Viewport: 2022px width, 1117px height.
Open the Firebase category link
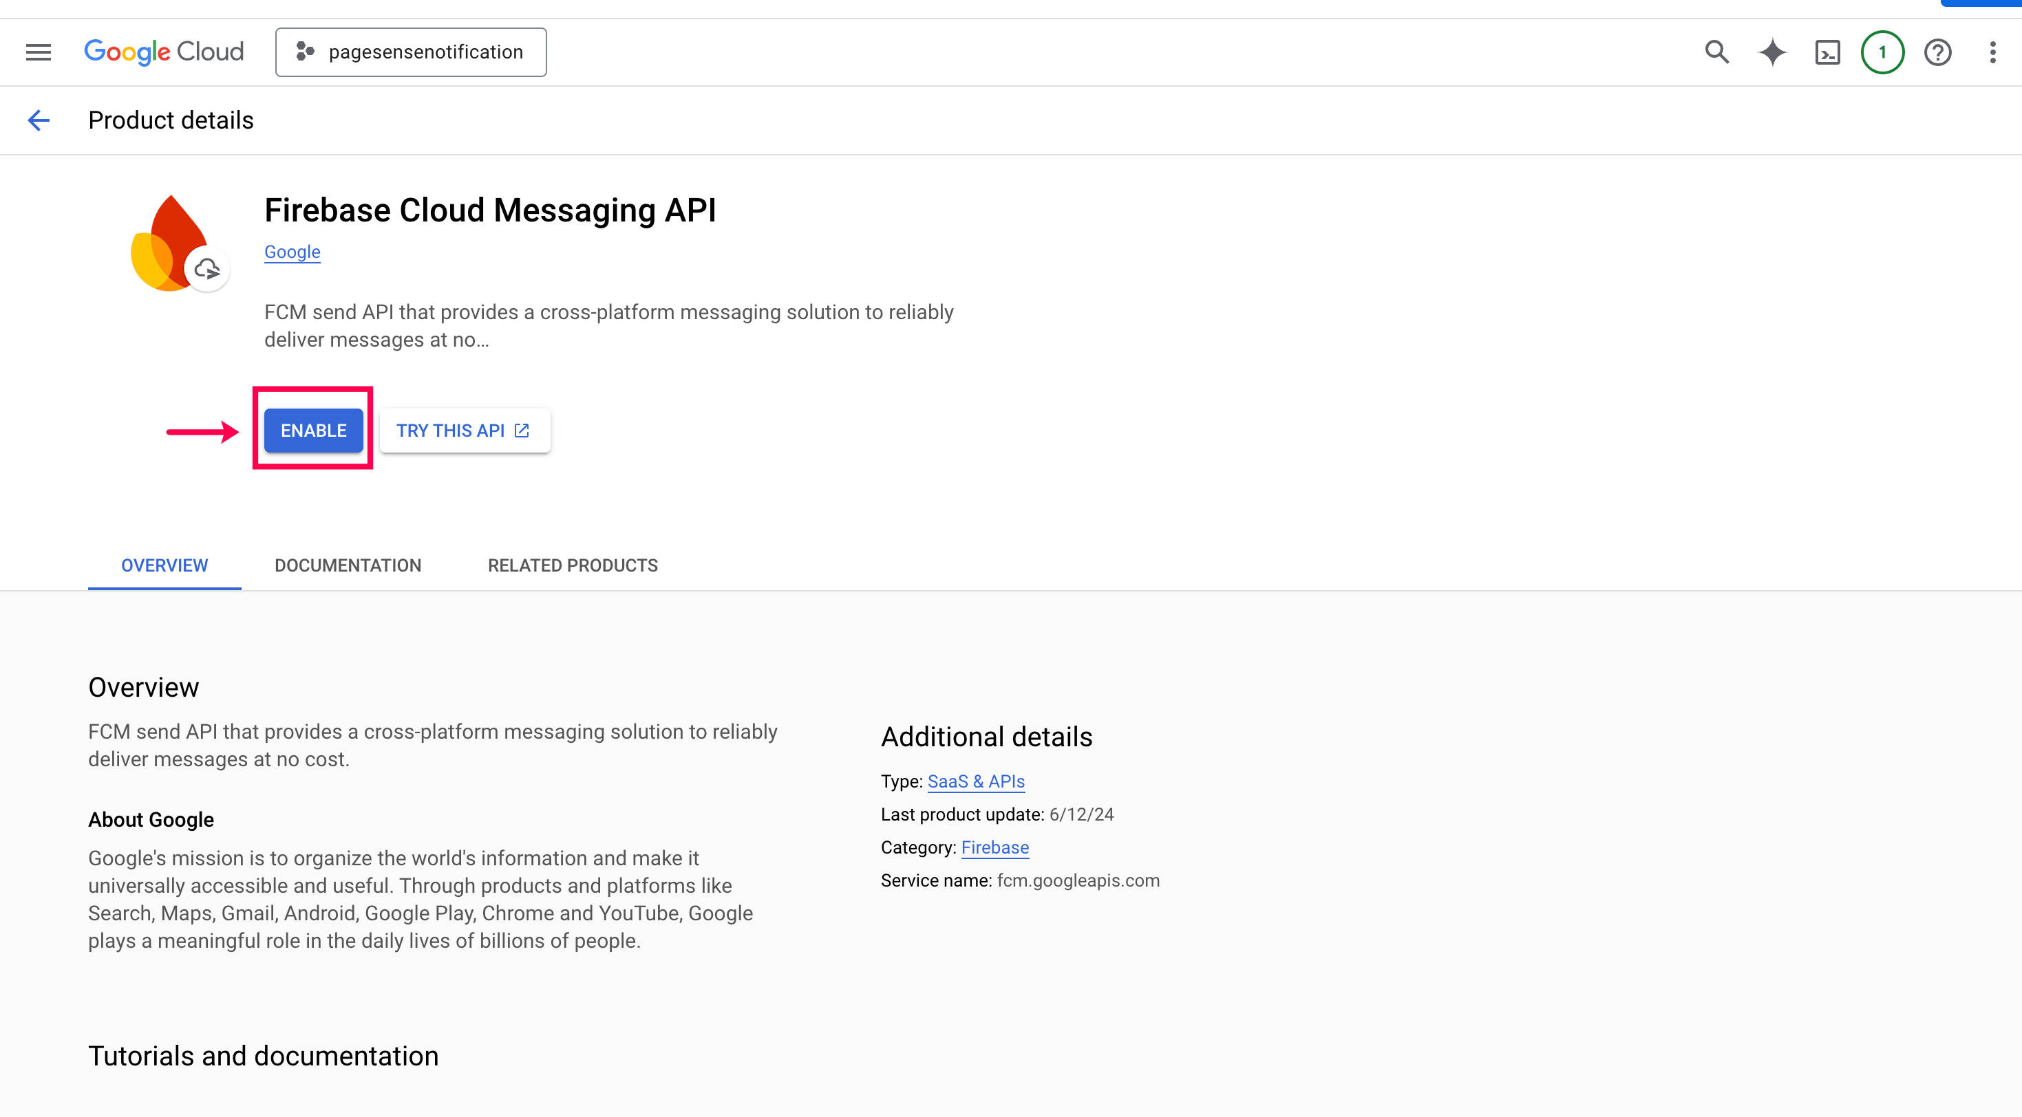click(x=994, y=847)
